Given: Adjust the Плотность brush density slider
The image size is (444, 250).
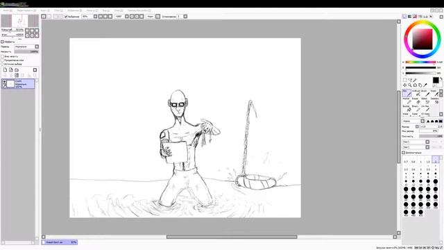Looking at the screenshot, I should click(431, 136).
